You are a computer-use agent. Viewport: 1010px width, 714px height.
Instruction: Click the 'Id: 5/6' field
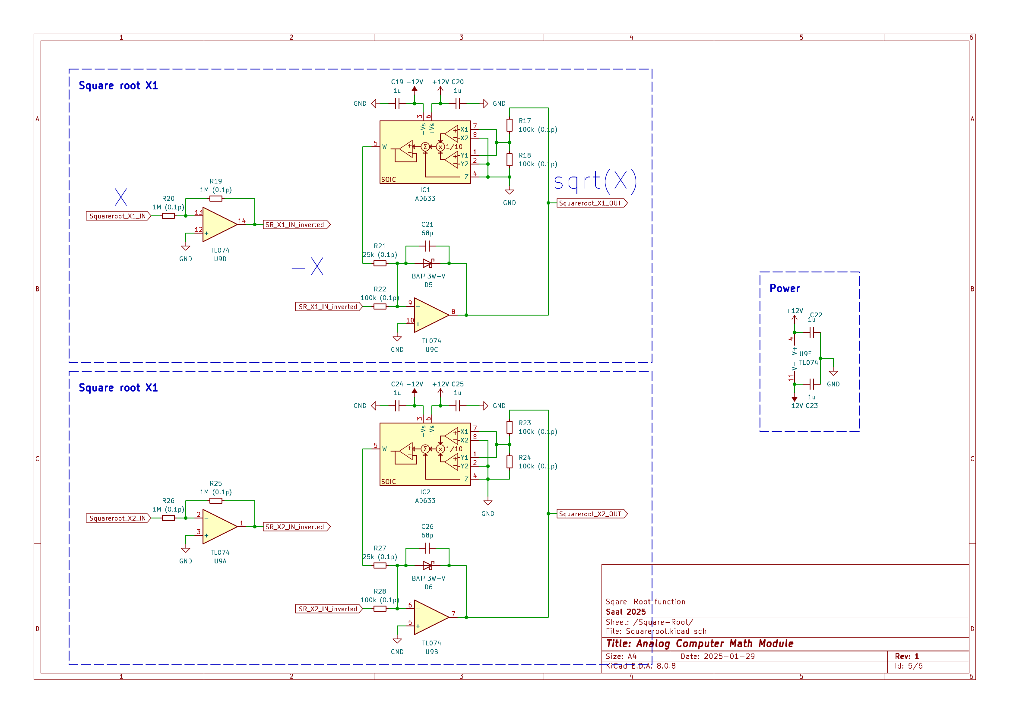coord(909,666)
